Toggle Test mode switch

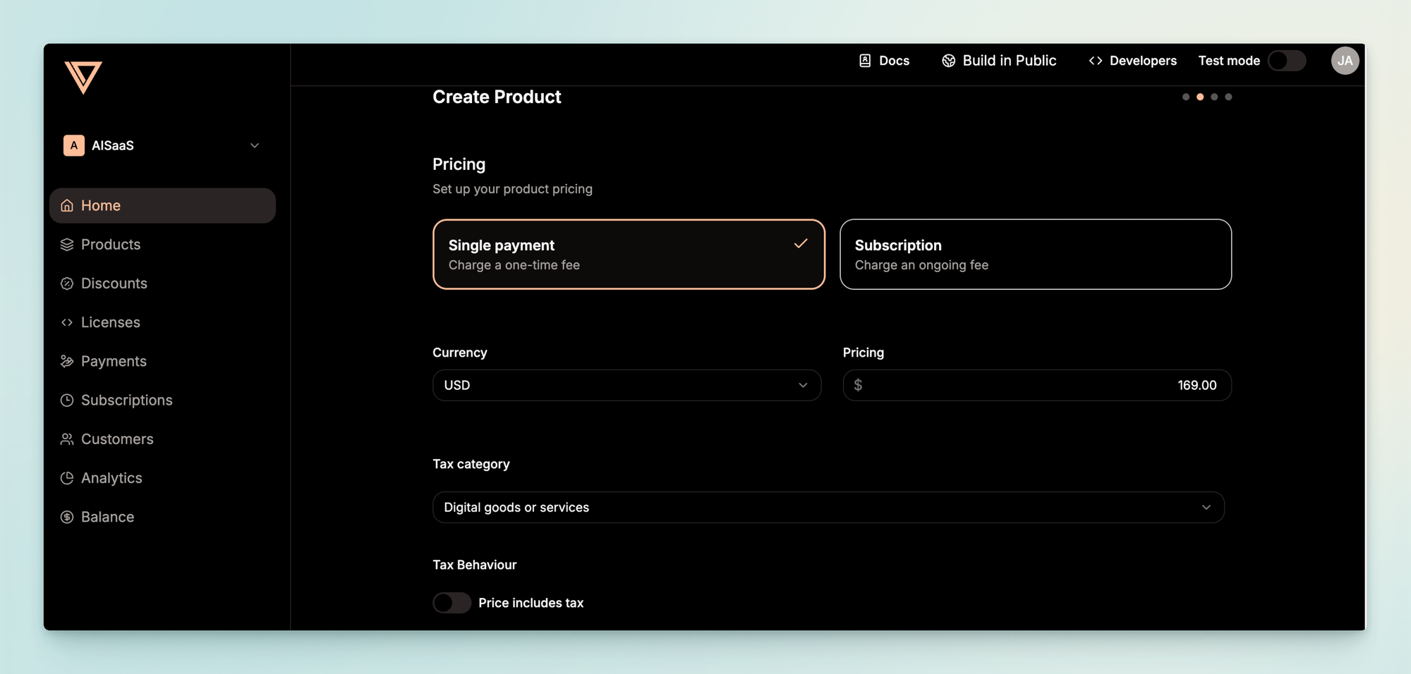point(1287,61)
